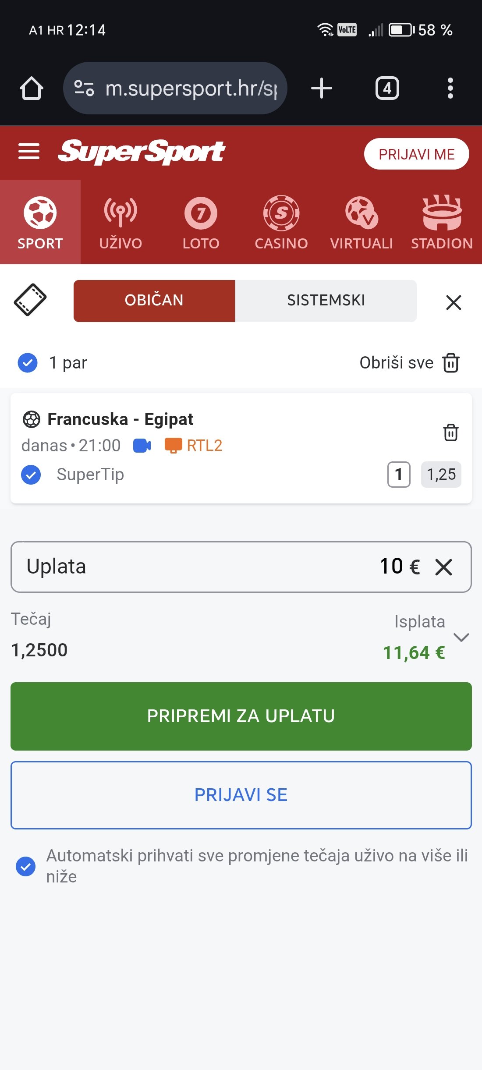
Task: Open the browser tab switcher
Action: [x=387, y=89]
